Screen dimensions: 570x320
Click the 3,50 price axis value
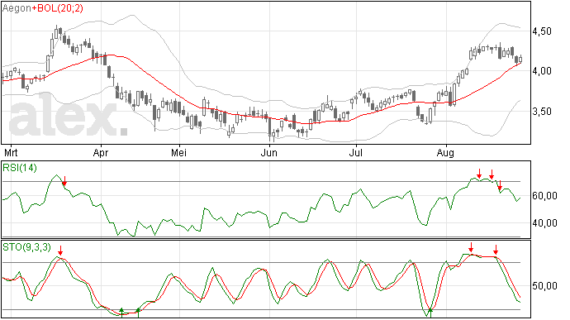click(x=542, y=112)
